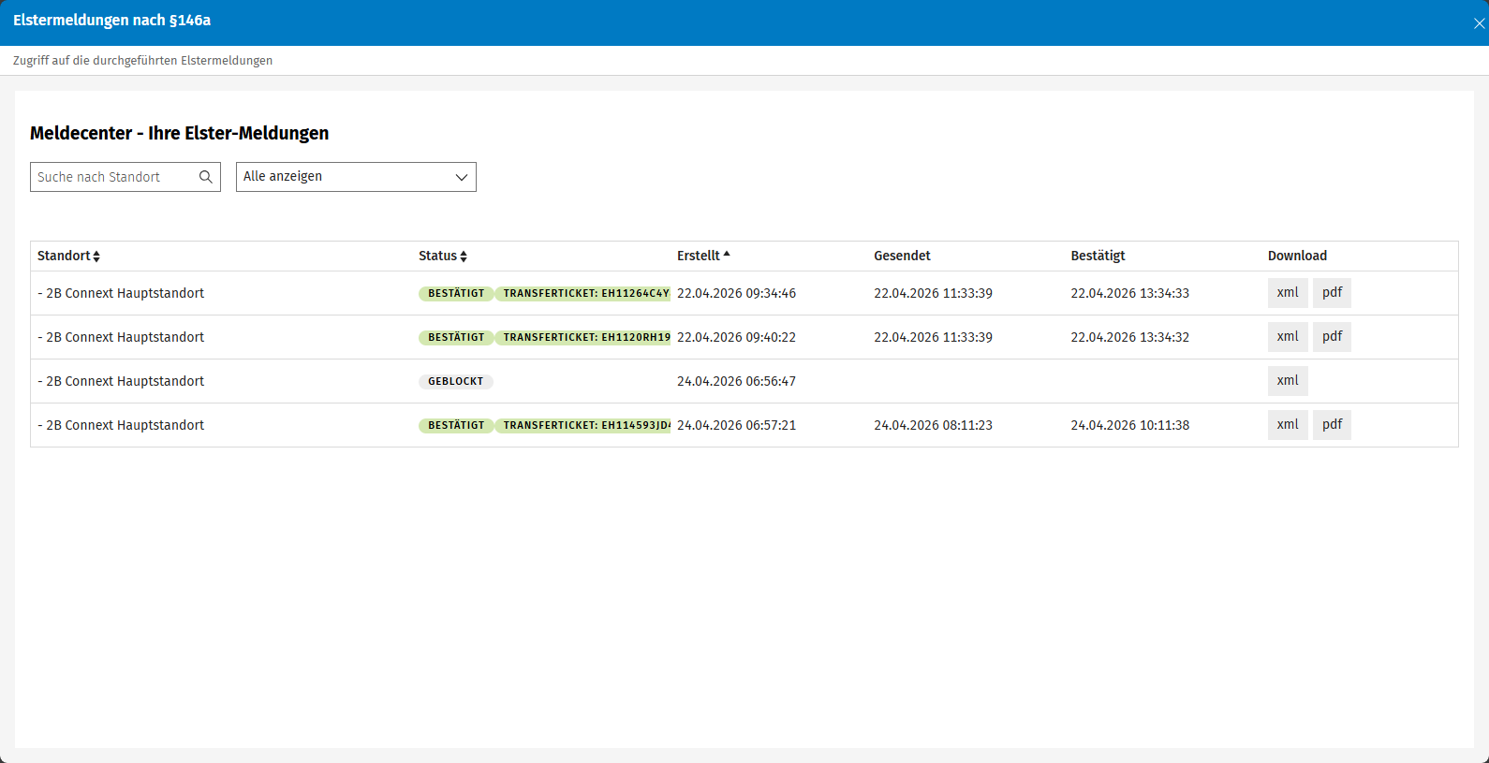Download xml for the GEBLOCKT entry

coord(1288,381)
